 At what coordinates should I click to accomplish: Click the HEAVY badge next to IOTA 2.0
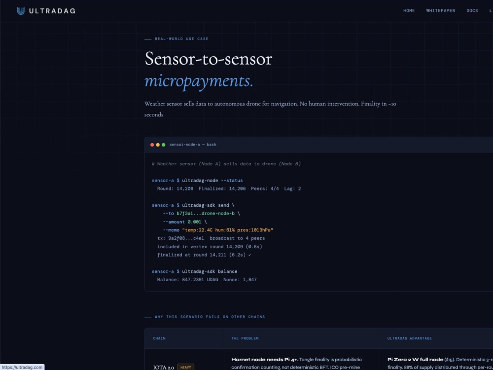[x=185, y=367]
